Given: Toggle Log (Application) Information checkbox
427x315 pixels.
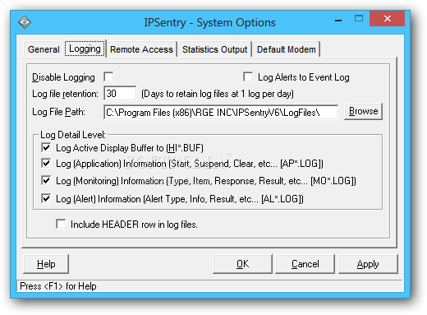Looking at the screenshot, I should pos(46,163).
